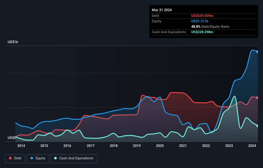Click the Mar 31 2024 tooltip date
Screen dimensions: 263x168
click(162, 10)
